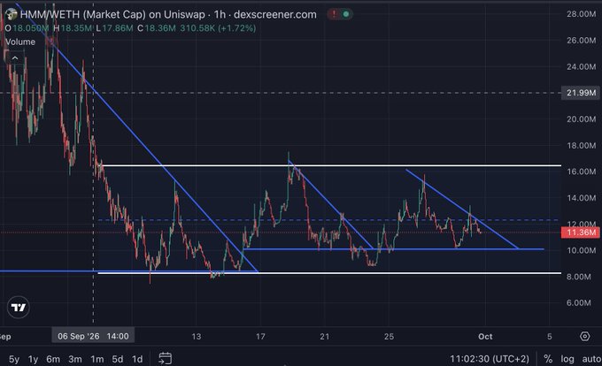Click the 20.00M price axis label
This screenshot has height=366, width=602.
pyautogui.click(x=582, y=119)
